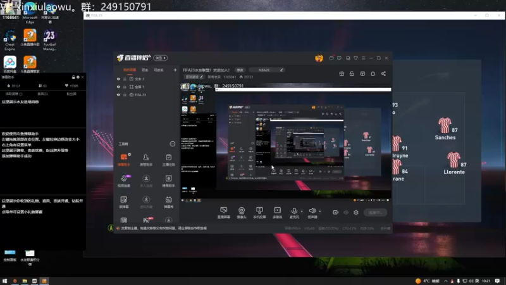Viewport: 506px width, 285px height.
Task: Open the gear settings in streaming control bar
Action: (x=356, y=212)
